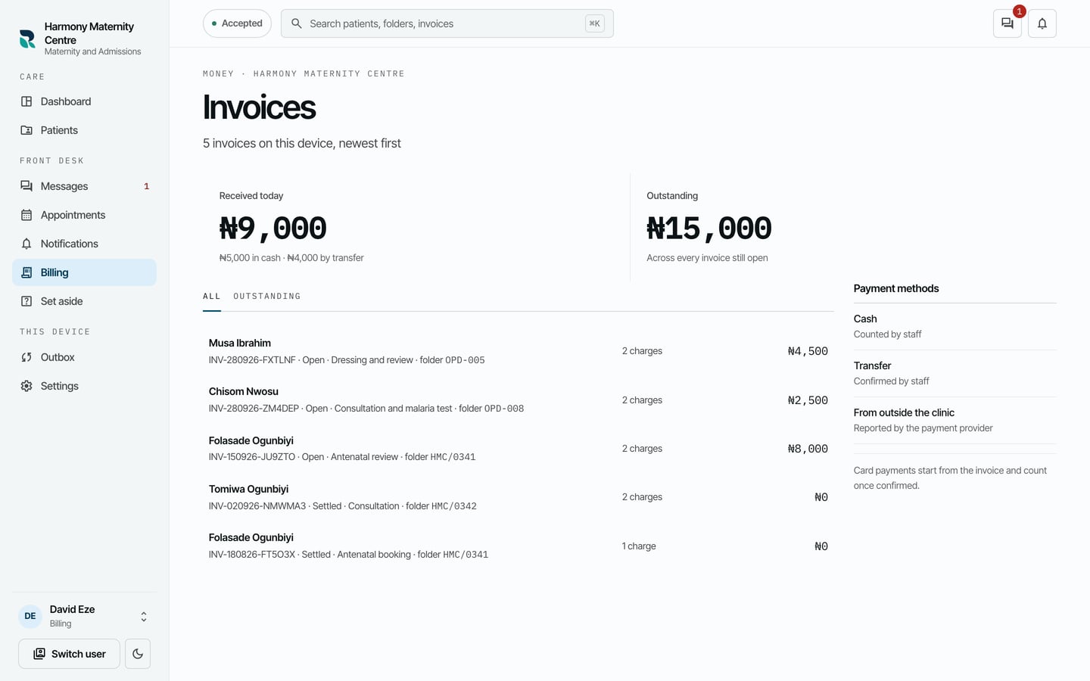Image resolution: width=1090 pixels, height=681 pixels.
Task: Open the Folasade Ogunbiyi Antenatal review invoice
Action: [x=519, y=449]
